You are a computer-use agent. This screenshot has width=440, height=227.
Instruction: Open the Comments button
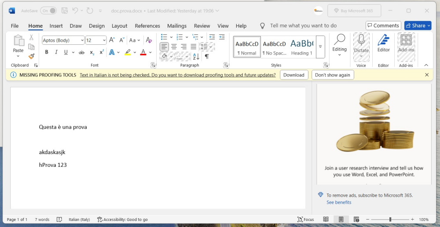click(383, 25)
